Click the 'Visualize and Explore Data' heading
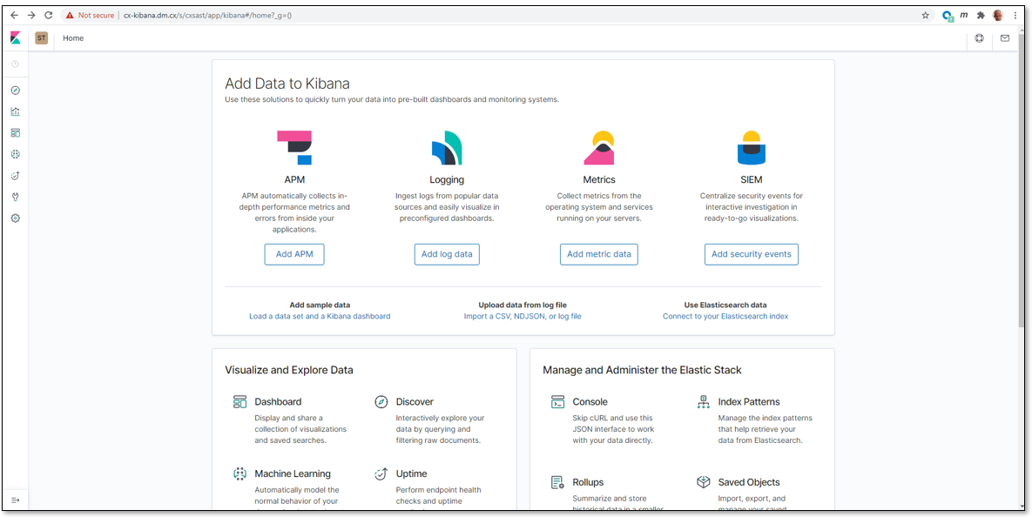This screenshot has width=1032, height=517. [x=289, y=370]
